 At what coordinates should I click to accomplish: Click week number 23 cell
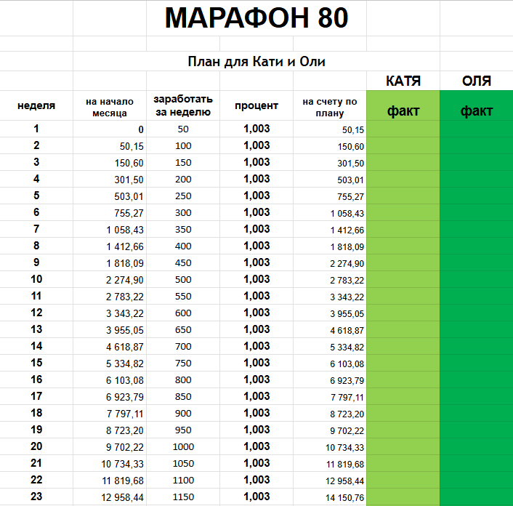pyautogui.click(x=36, y=497)
